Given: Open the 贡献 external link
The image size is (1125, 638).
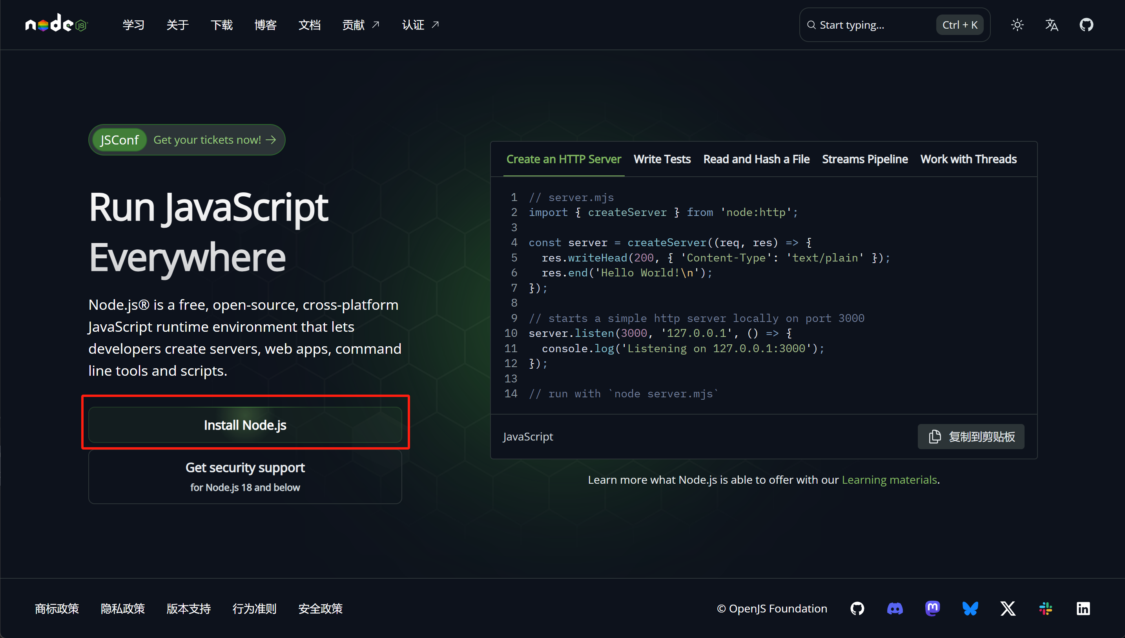Looking at the screenshot, I should [361, 25].
